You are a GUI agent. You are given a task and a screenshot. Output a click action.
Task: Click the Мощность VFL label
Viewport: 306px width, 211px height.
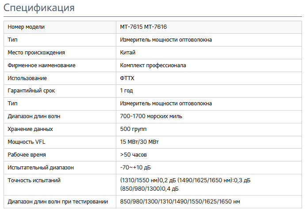click(x=27, y=142)
